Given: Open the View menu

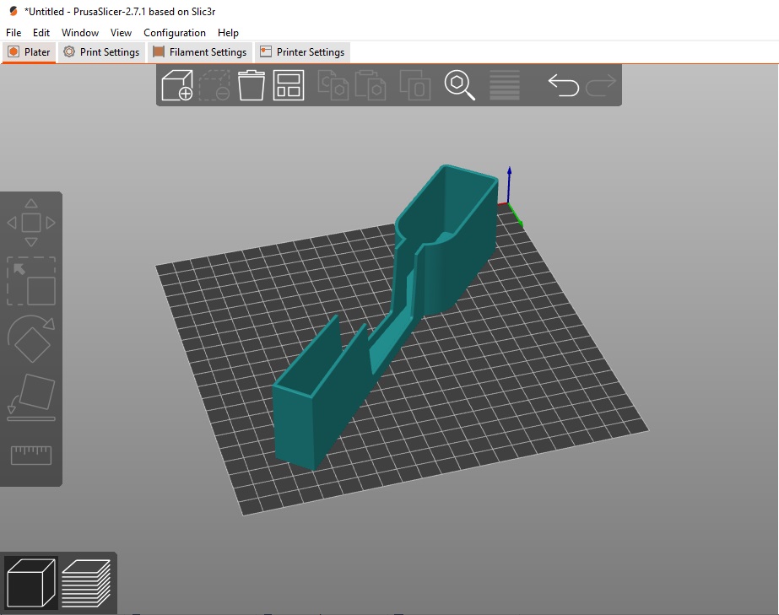Looking at the screenshot, I should 121,33.
